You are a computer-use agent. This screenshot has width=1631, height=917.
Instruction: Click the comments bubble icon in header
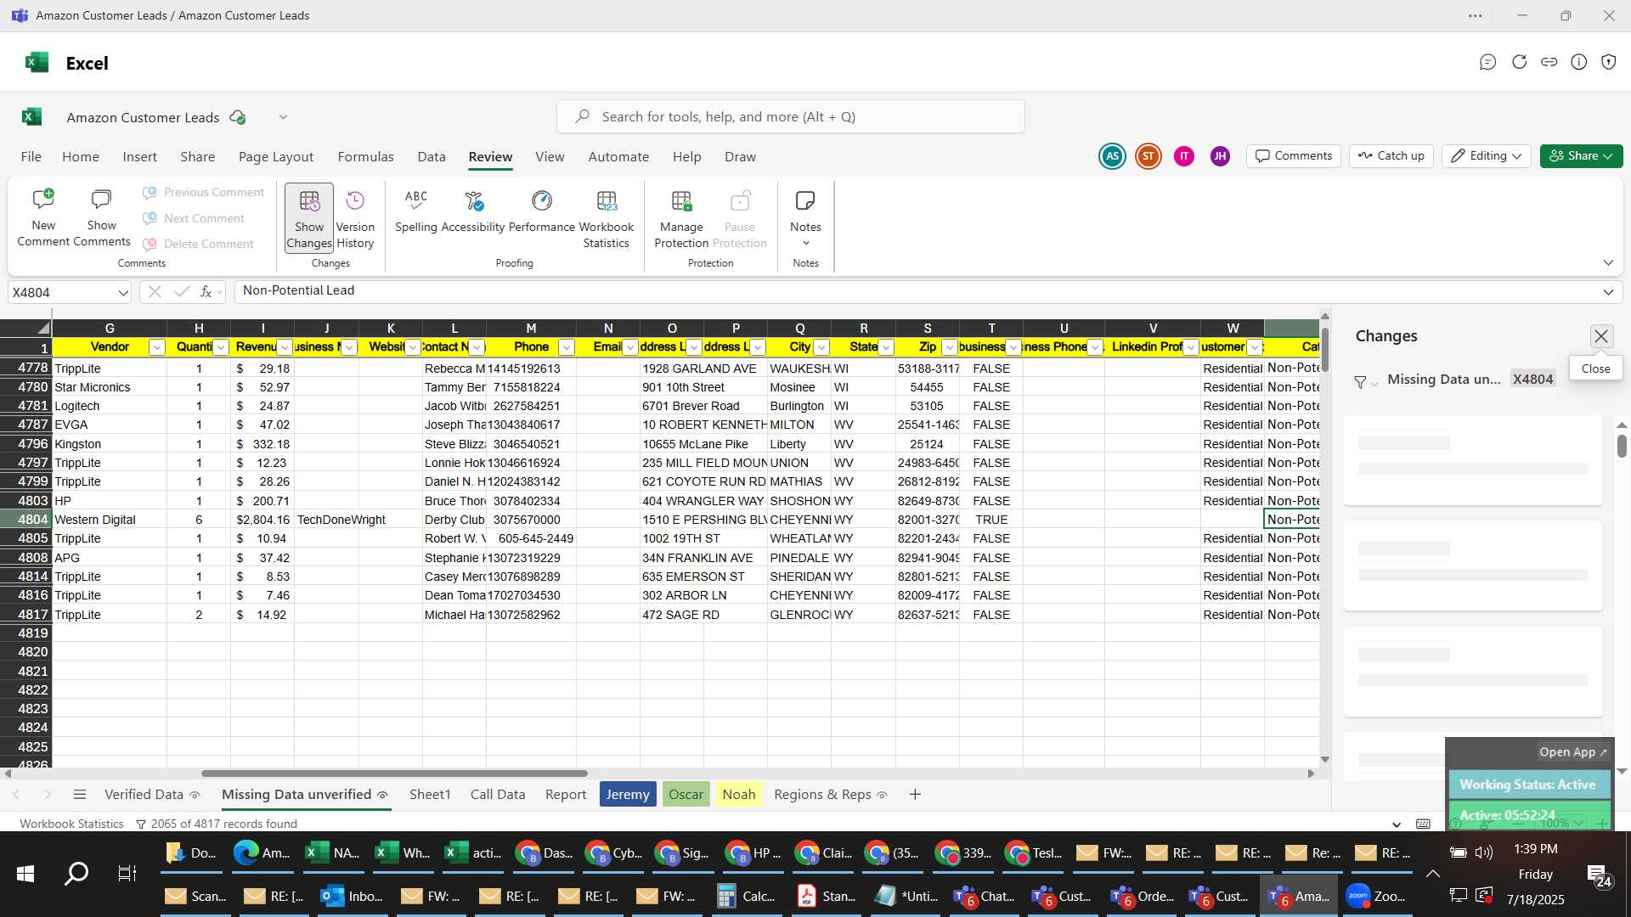pyautogui.click(x=1487, y=62)
